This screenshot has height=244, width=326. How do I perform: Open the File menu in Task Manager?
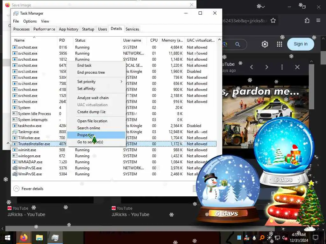16,21
